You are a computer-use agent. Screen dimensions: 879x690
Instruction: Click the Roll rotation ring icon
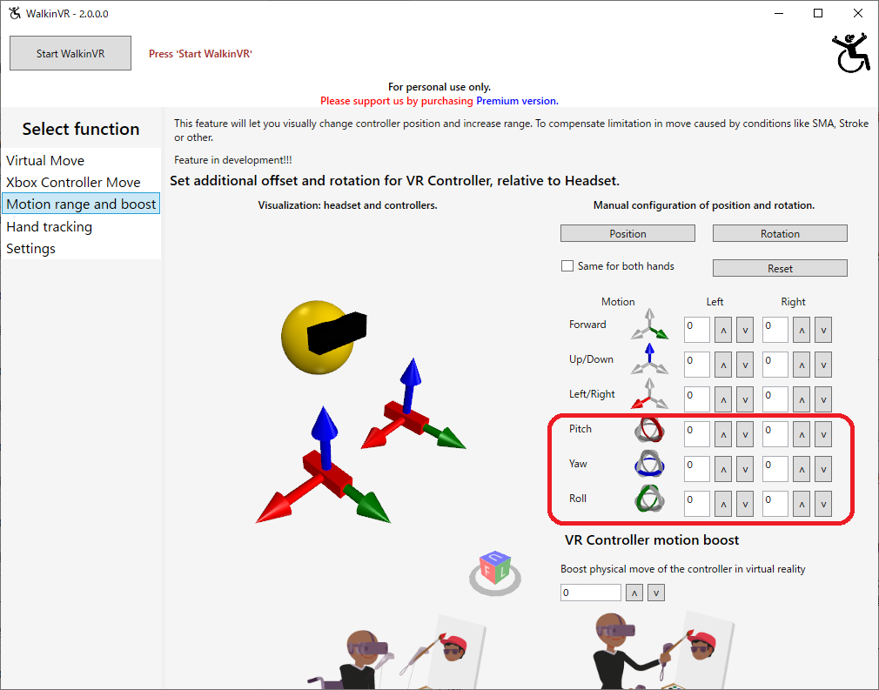coord(649,499)
